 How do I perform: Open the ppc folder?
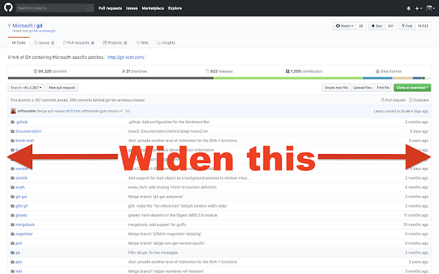pyautogui.click(x=19, y=262)
